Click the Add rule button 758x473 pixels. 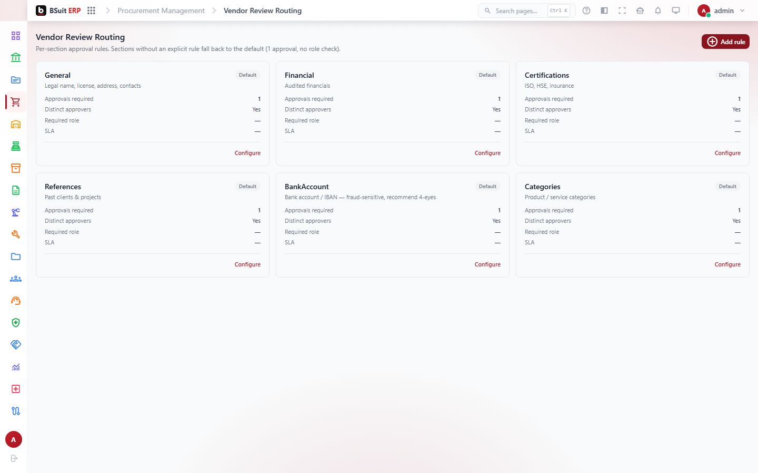725,42
